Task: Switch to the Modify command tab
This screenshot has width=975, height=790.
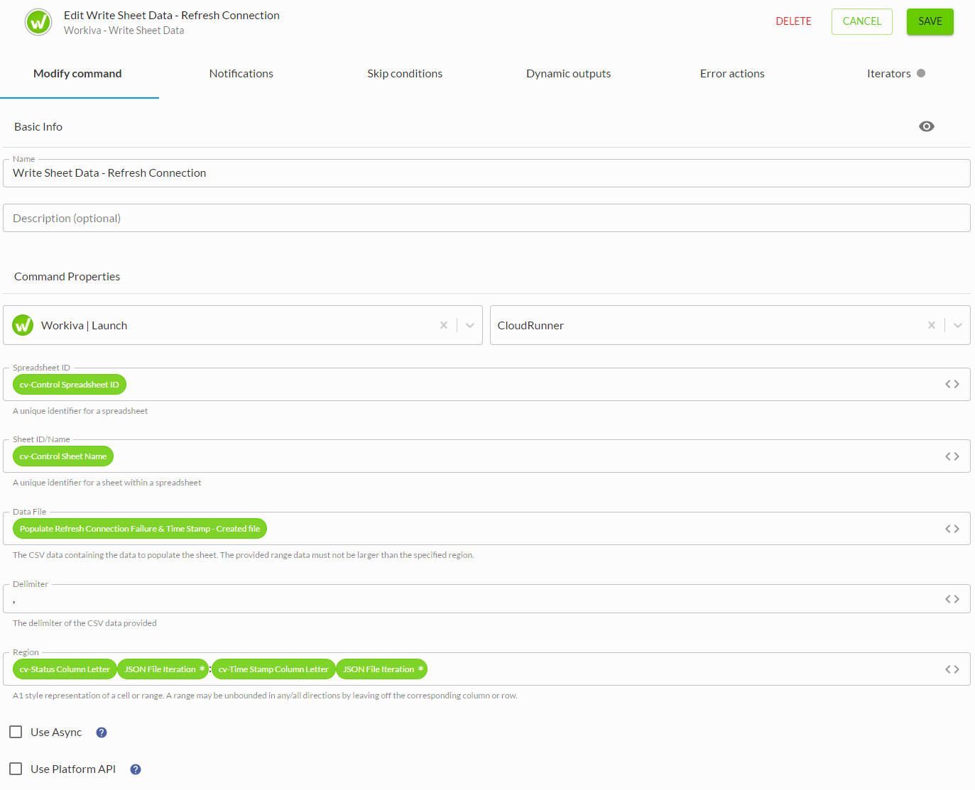Action: pyautogui.click(x=77, y=74)
